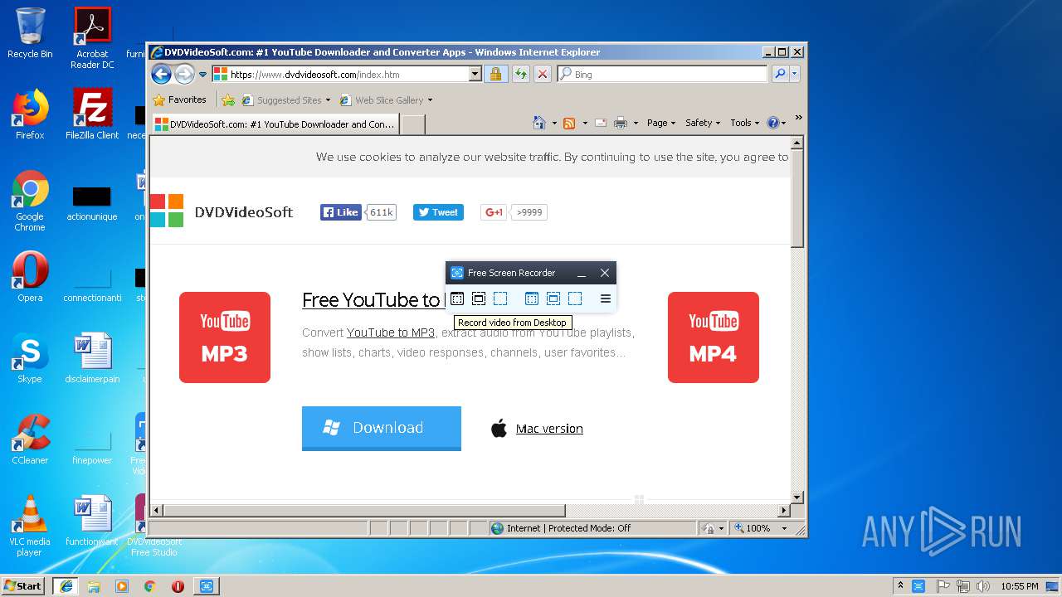The height and width of the screenshot is (597, 1062).
Task: Open Web Slice Gallery in the favorites bar
Action: click(x=387, y=100)
